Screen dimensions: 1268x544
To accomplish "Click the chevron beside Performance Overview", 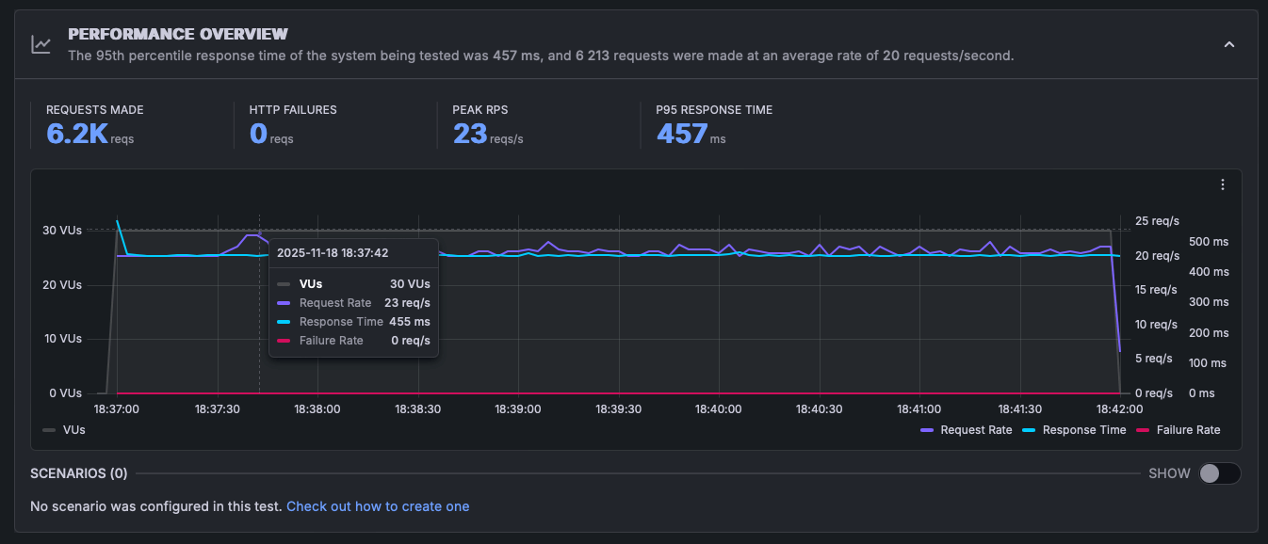I will coord(1229,43).
